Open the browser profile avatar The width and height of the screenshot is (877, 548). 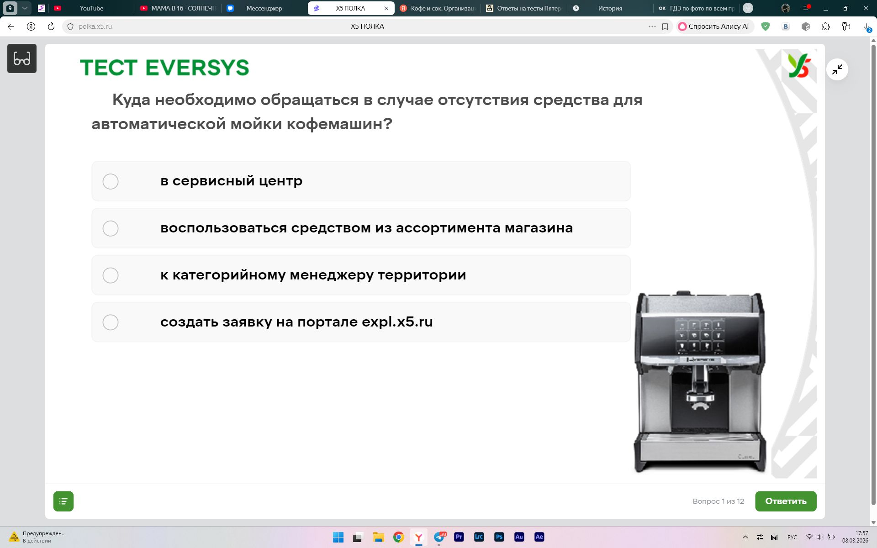pyautogui.click(x=786, y=8)
